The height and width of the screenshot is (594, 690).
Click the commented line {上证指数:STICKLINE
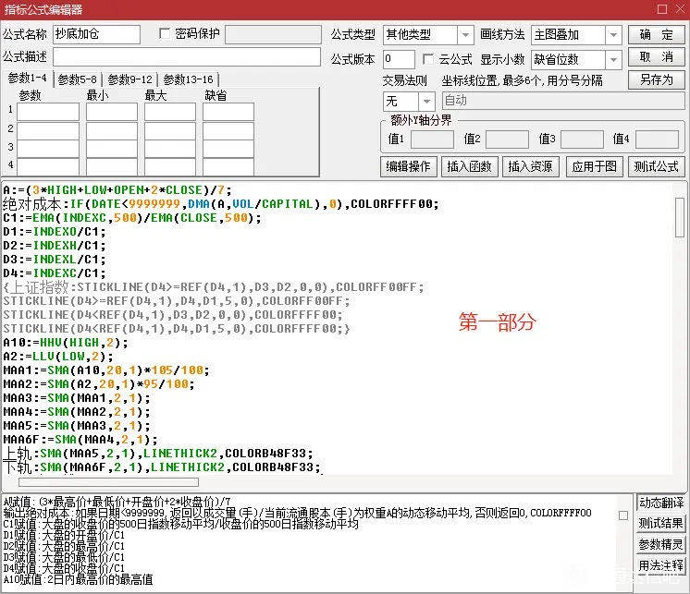[214, 287]
